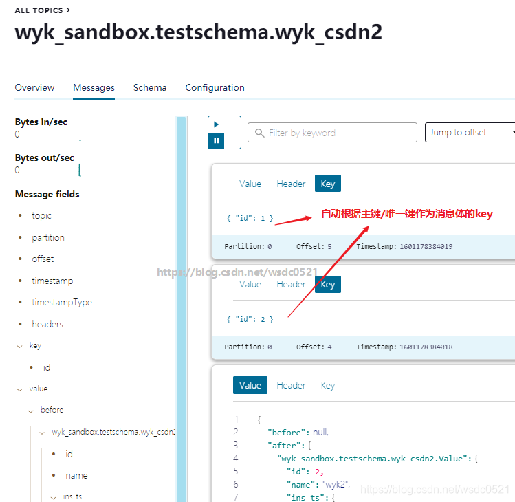This screenshot has height=502, width=515.
Task: Click the play messages icon
Action: [216, 124]
